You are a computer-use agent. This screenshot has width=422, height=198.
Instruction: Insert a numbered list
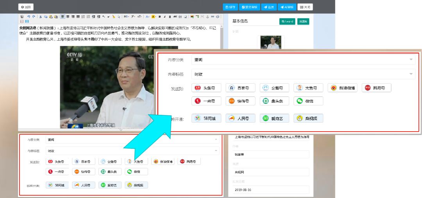click(83, 17)
